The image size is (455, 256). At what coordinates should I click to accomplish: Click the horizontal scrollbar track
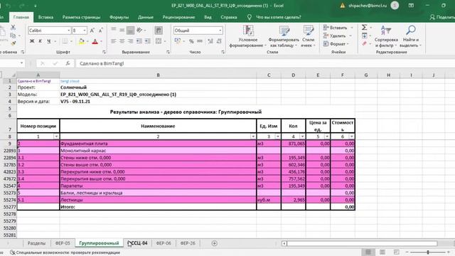(362, 243)
